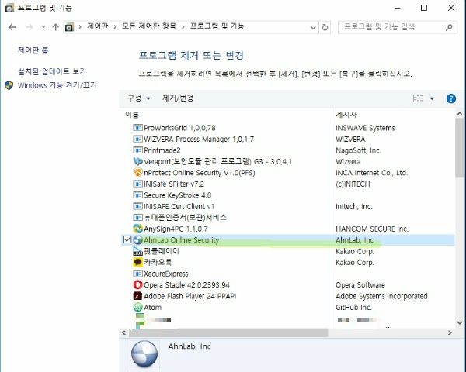Click the AhnLab Online Security globe icon
This screenshot has width=466, height=372.
(137, 240)
